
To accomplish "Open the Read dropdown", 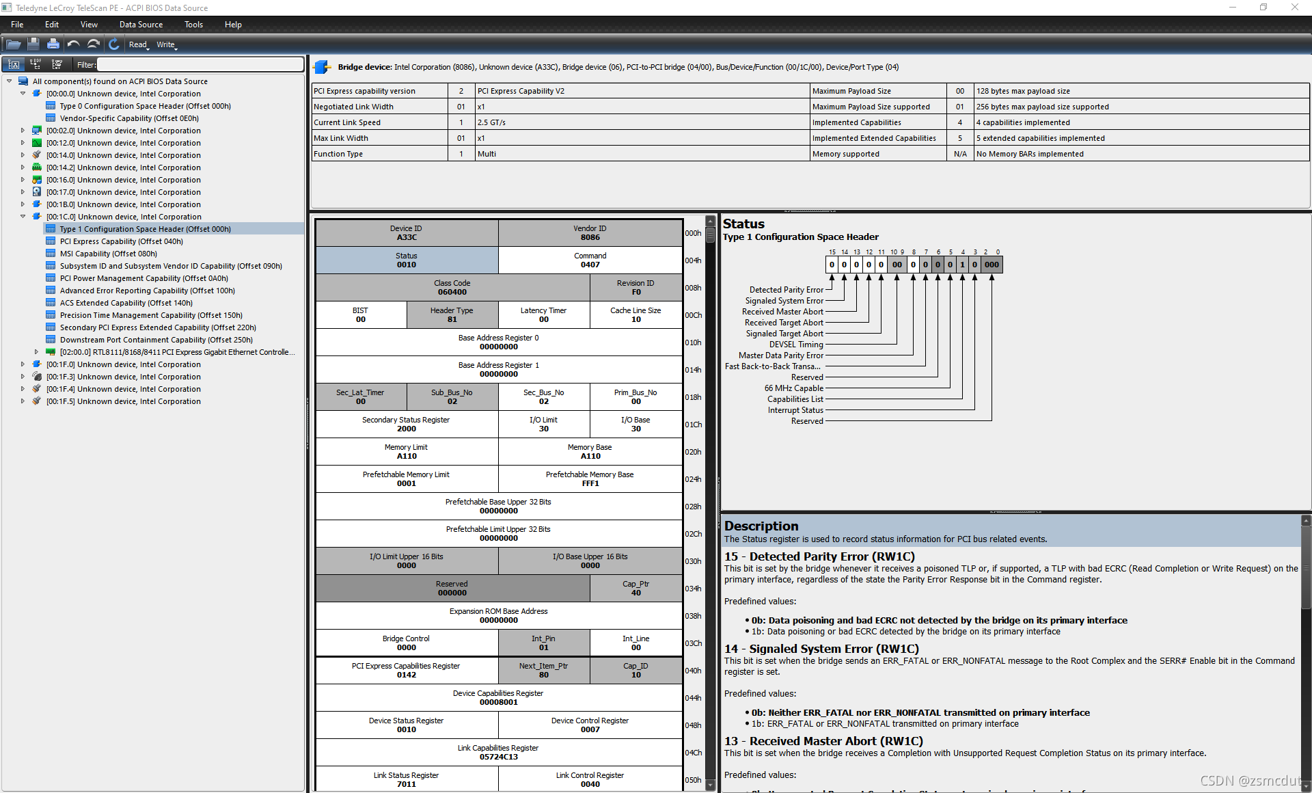I will (139, 44).
